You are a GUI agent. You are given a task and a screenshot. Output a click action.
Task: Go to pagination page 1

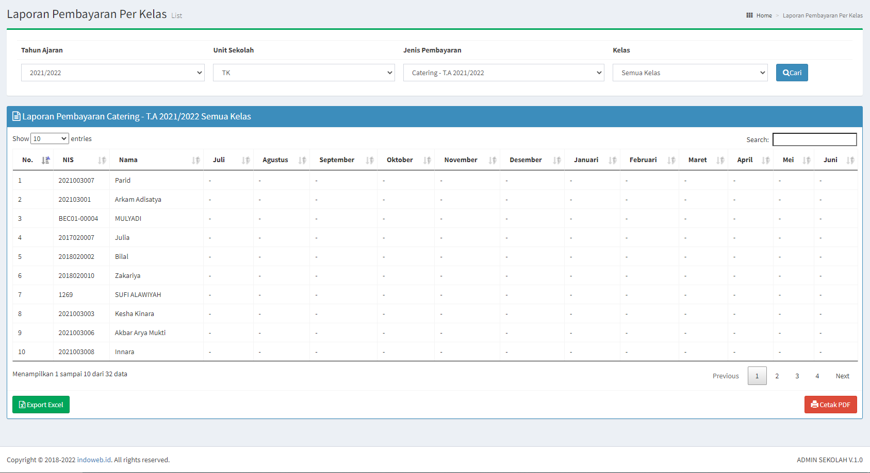pos(757,376)
